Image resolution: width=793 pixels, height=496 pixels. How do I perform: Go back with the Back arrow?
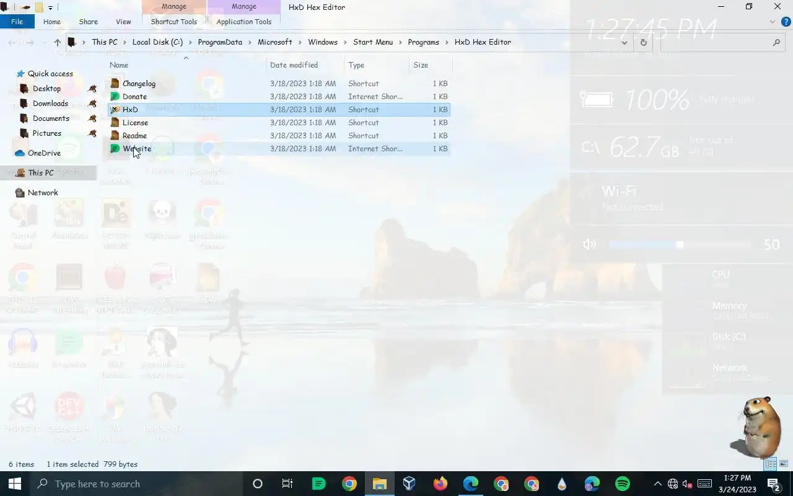(12, 42)
